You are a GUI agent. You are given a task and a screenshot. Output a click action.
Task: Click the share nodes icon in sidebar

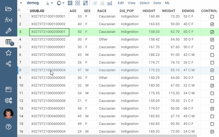click(x=8, y=64)
